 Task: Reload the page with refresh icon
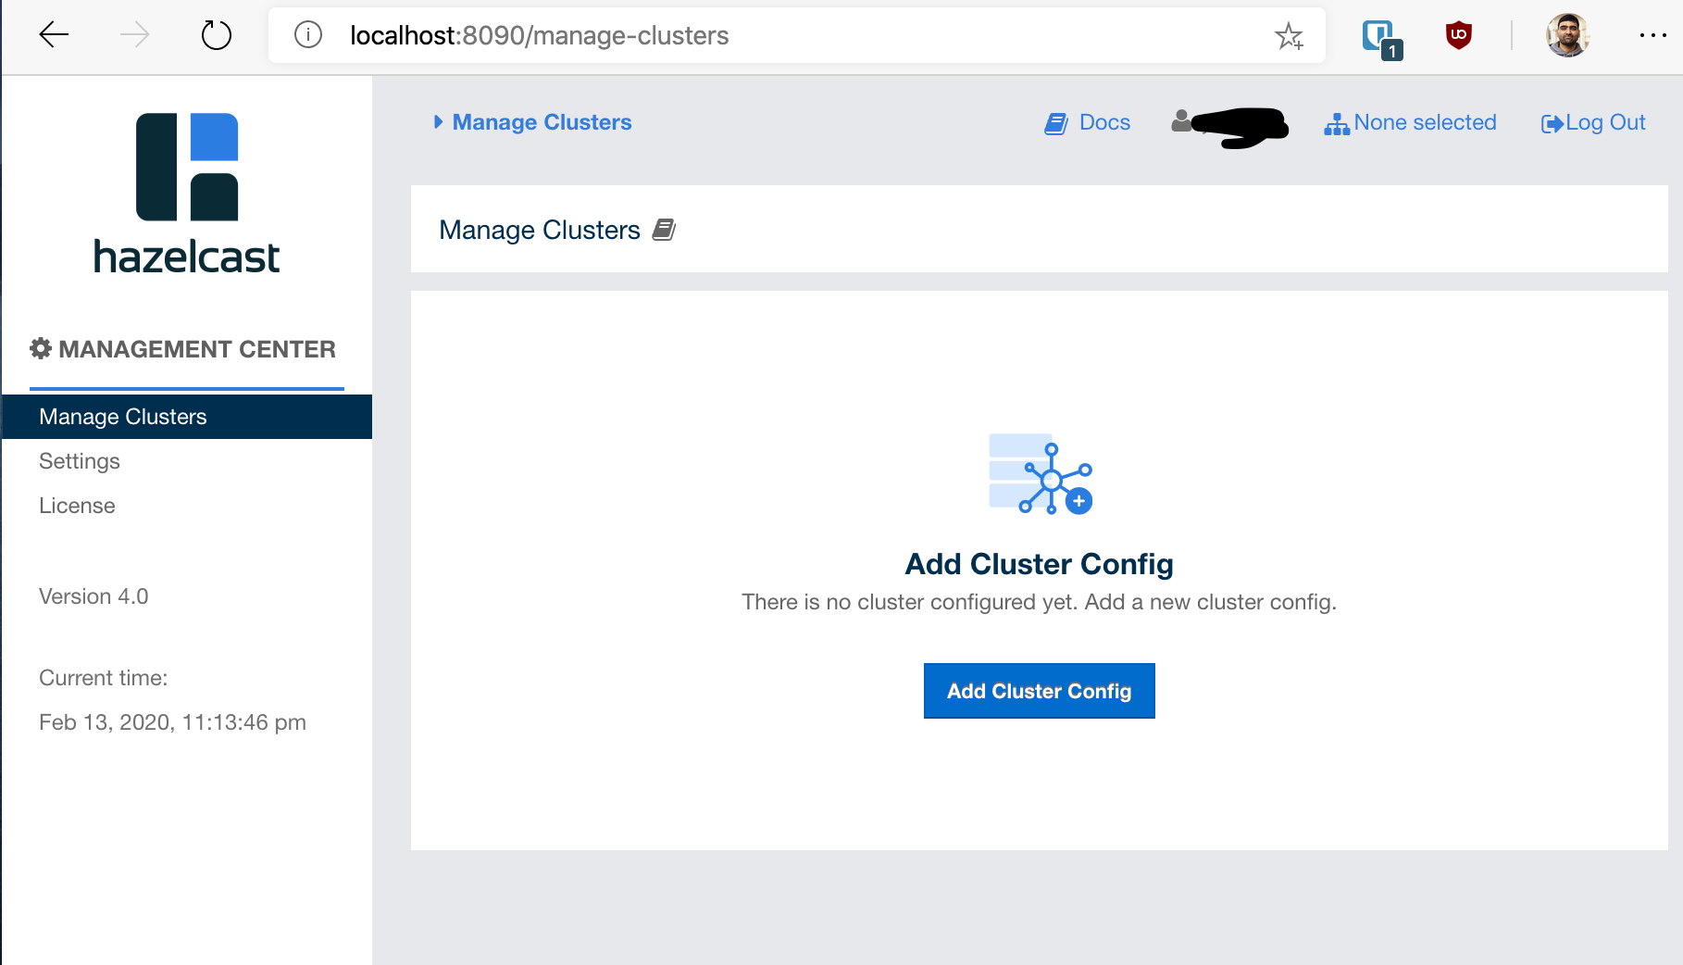click(x=216, y=35)
